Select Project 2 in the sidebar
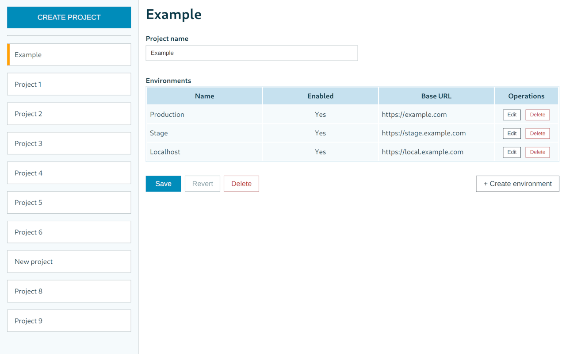 69,114
